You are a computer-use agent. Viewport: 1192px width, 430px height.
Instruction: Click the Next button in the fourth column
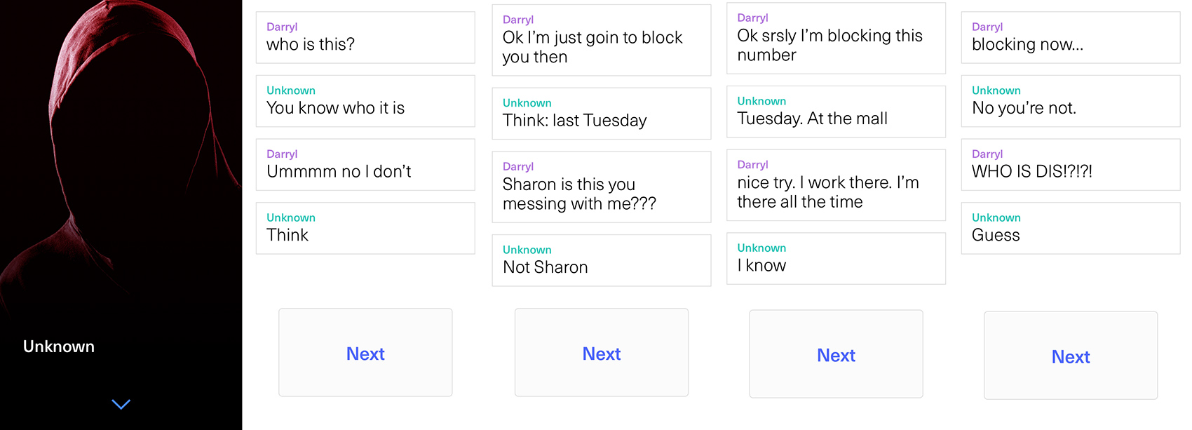(x=1070, y=356)
